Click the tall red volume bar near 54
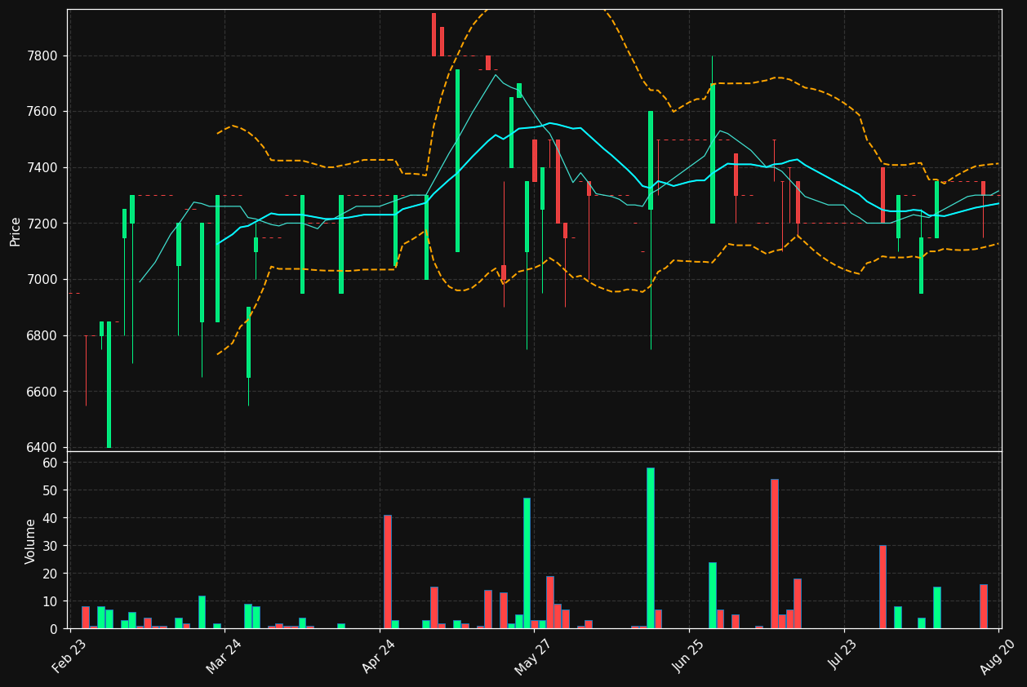The height and width of the screenshot is (687, 1027). [x=775, y=554]
